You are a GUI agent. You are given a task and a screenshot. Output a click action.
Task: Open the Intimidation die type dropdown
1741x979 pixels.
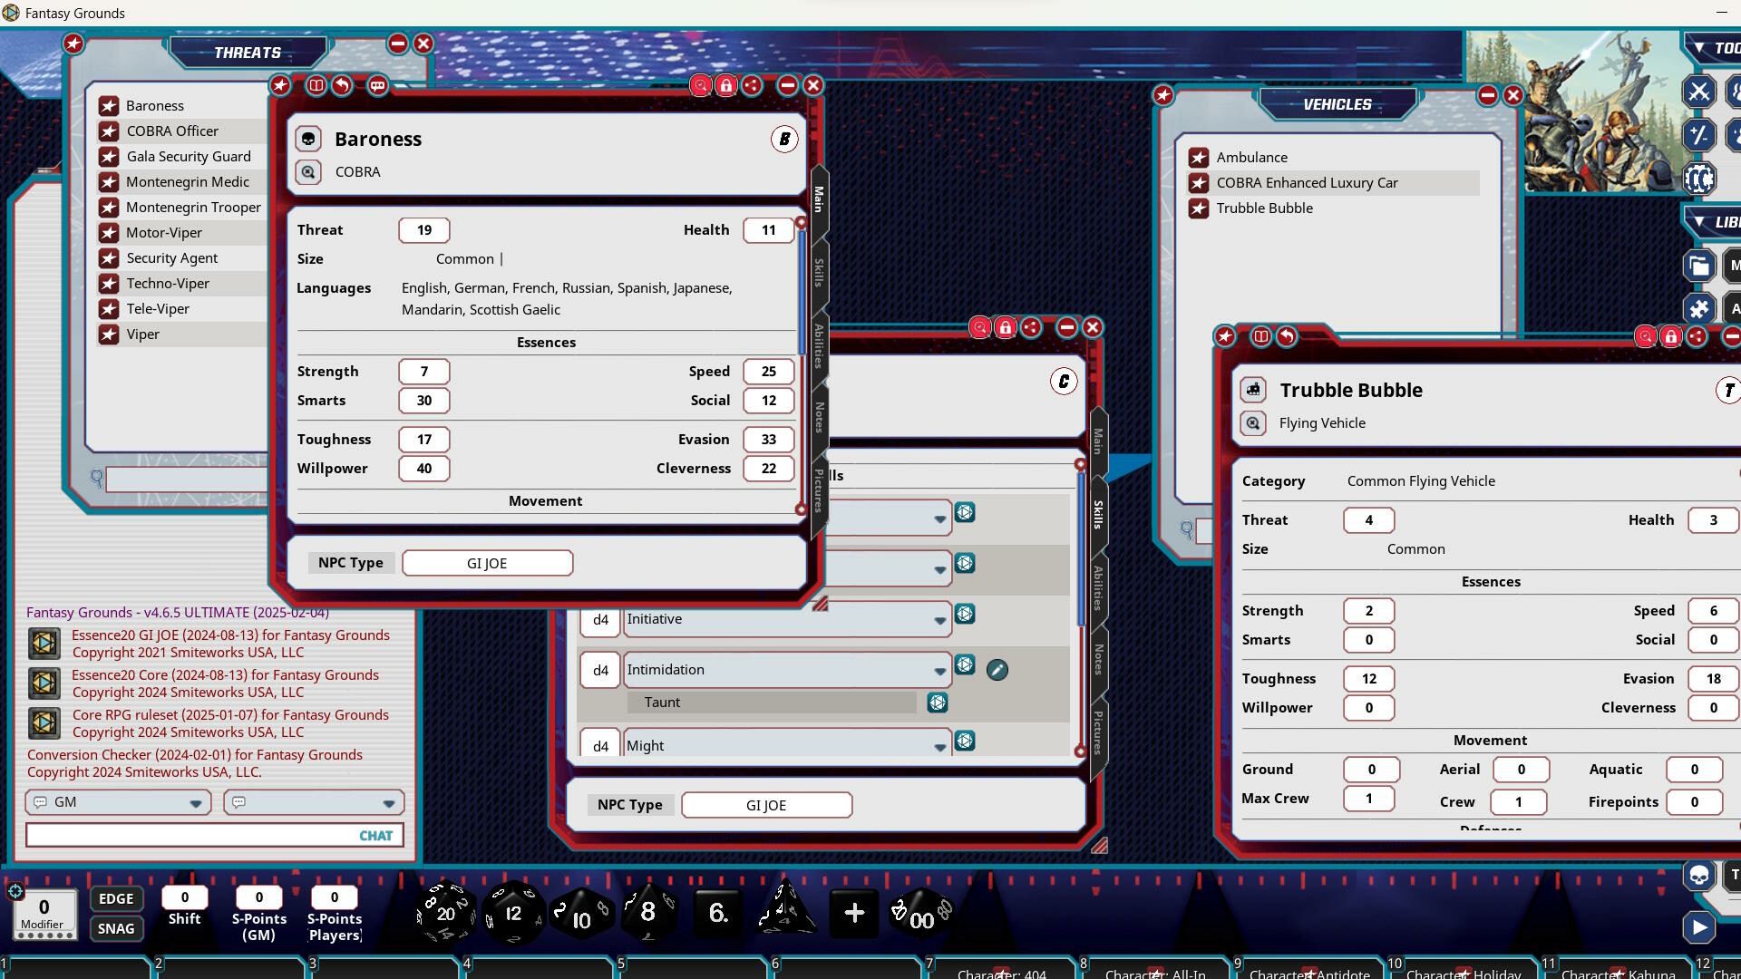[x=939, y=672]
